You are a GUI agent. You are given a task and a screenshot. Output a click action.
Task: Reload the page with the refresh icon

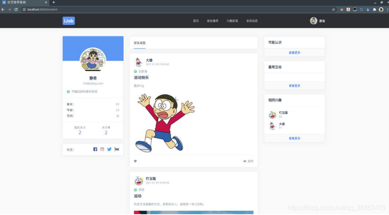coord(16,10)
